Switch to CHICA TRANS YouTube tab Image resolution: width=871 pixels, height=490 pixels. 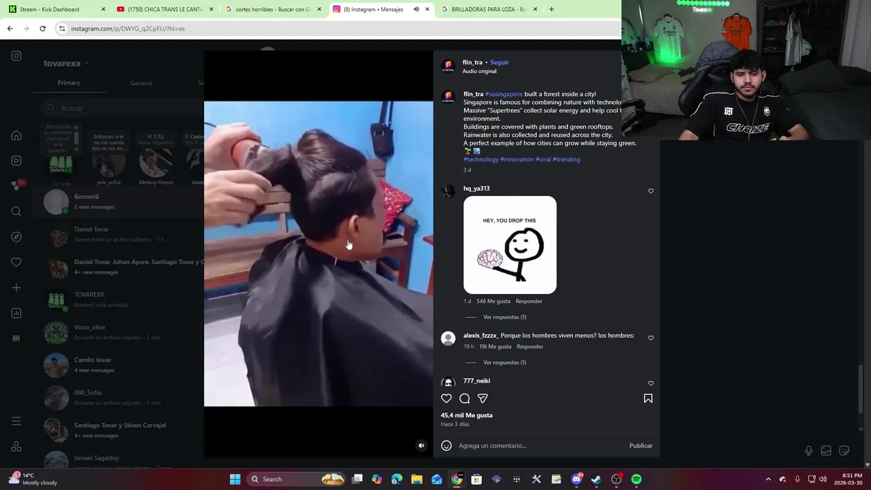tap(165, 10)
